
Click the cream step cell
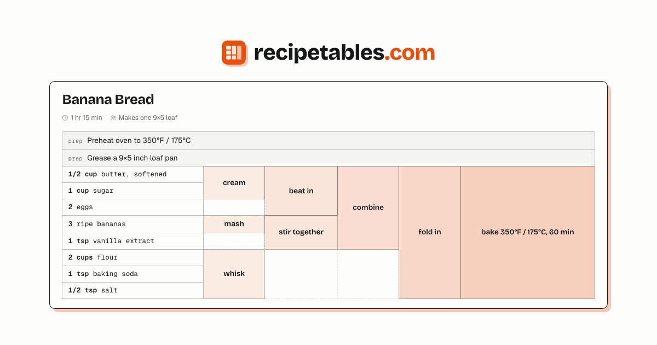point(234,183)
